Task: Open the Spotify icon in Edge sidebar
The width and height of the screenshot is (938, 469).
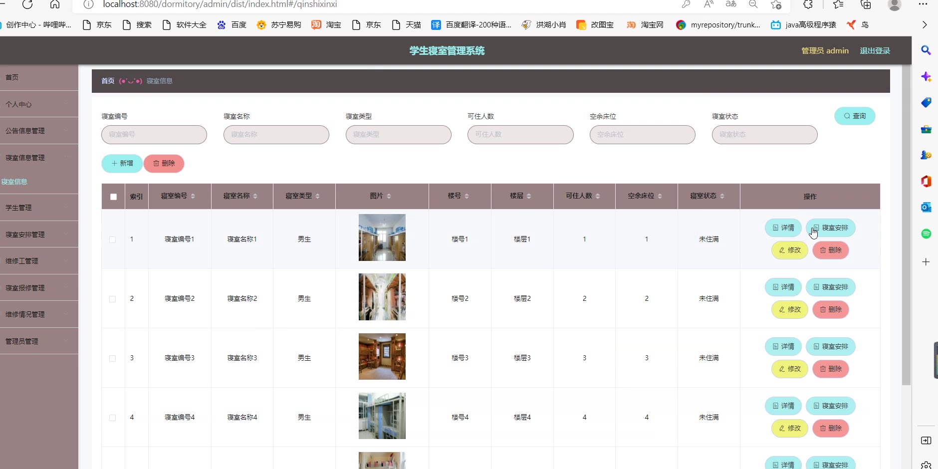Action: 926,234
